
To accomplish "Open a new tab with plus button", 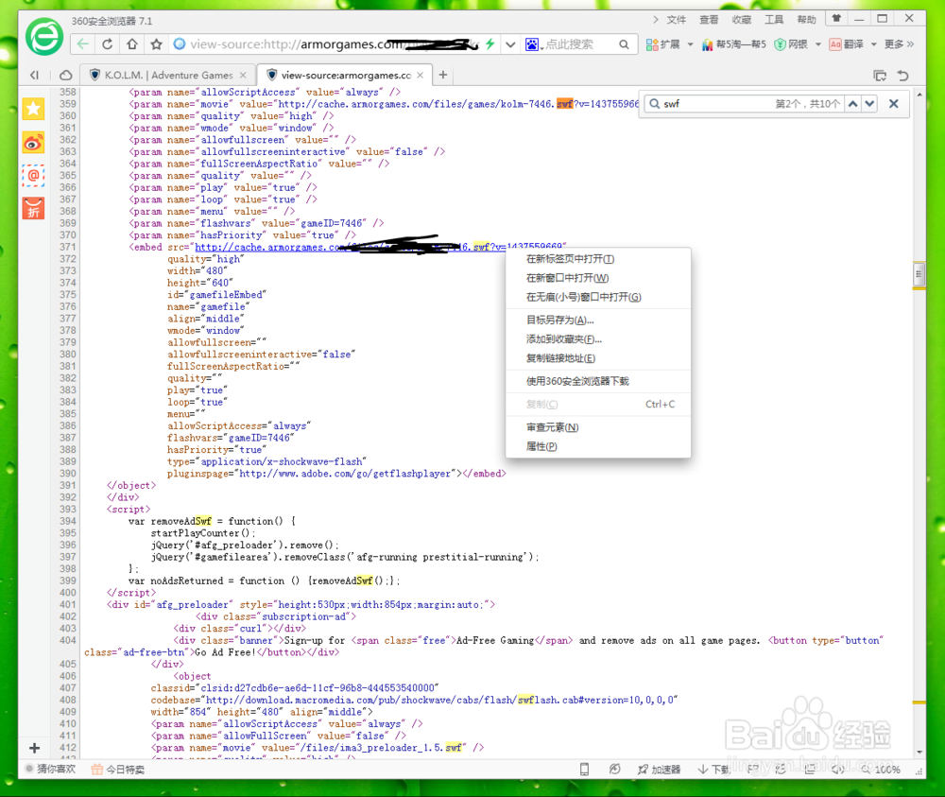I will [x=443, y=75].
